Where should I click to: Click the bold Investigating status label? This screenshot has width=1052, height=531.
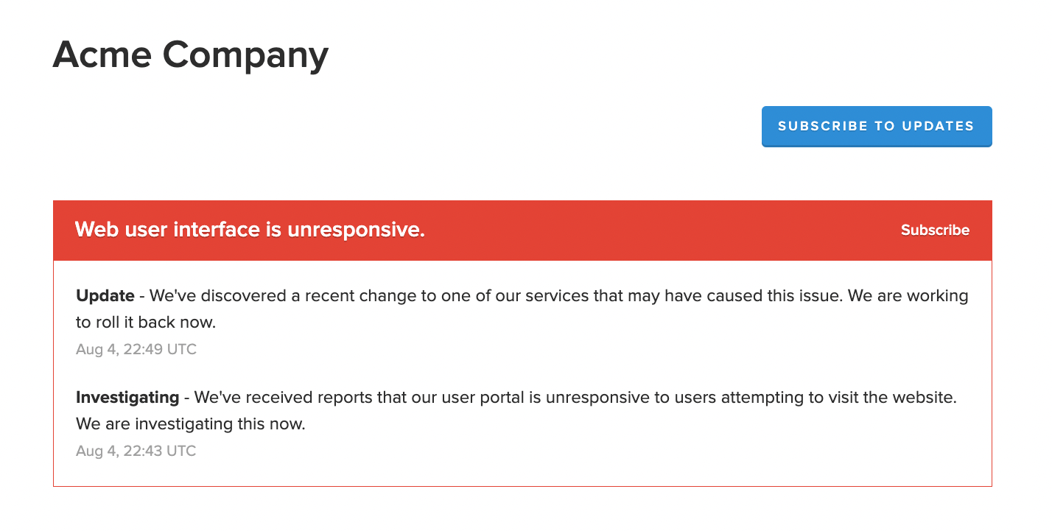(127, 398)
